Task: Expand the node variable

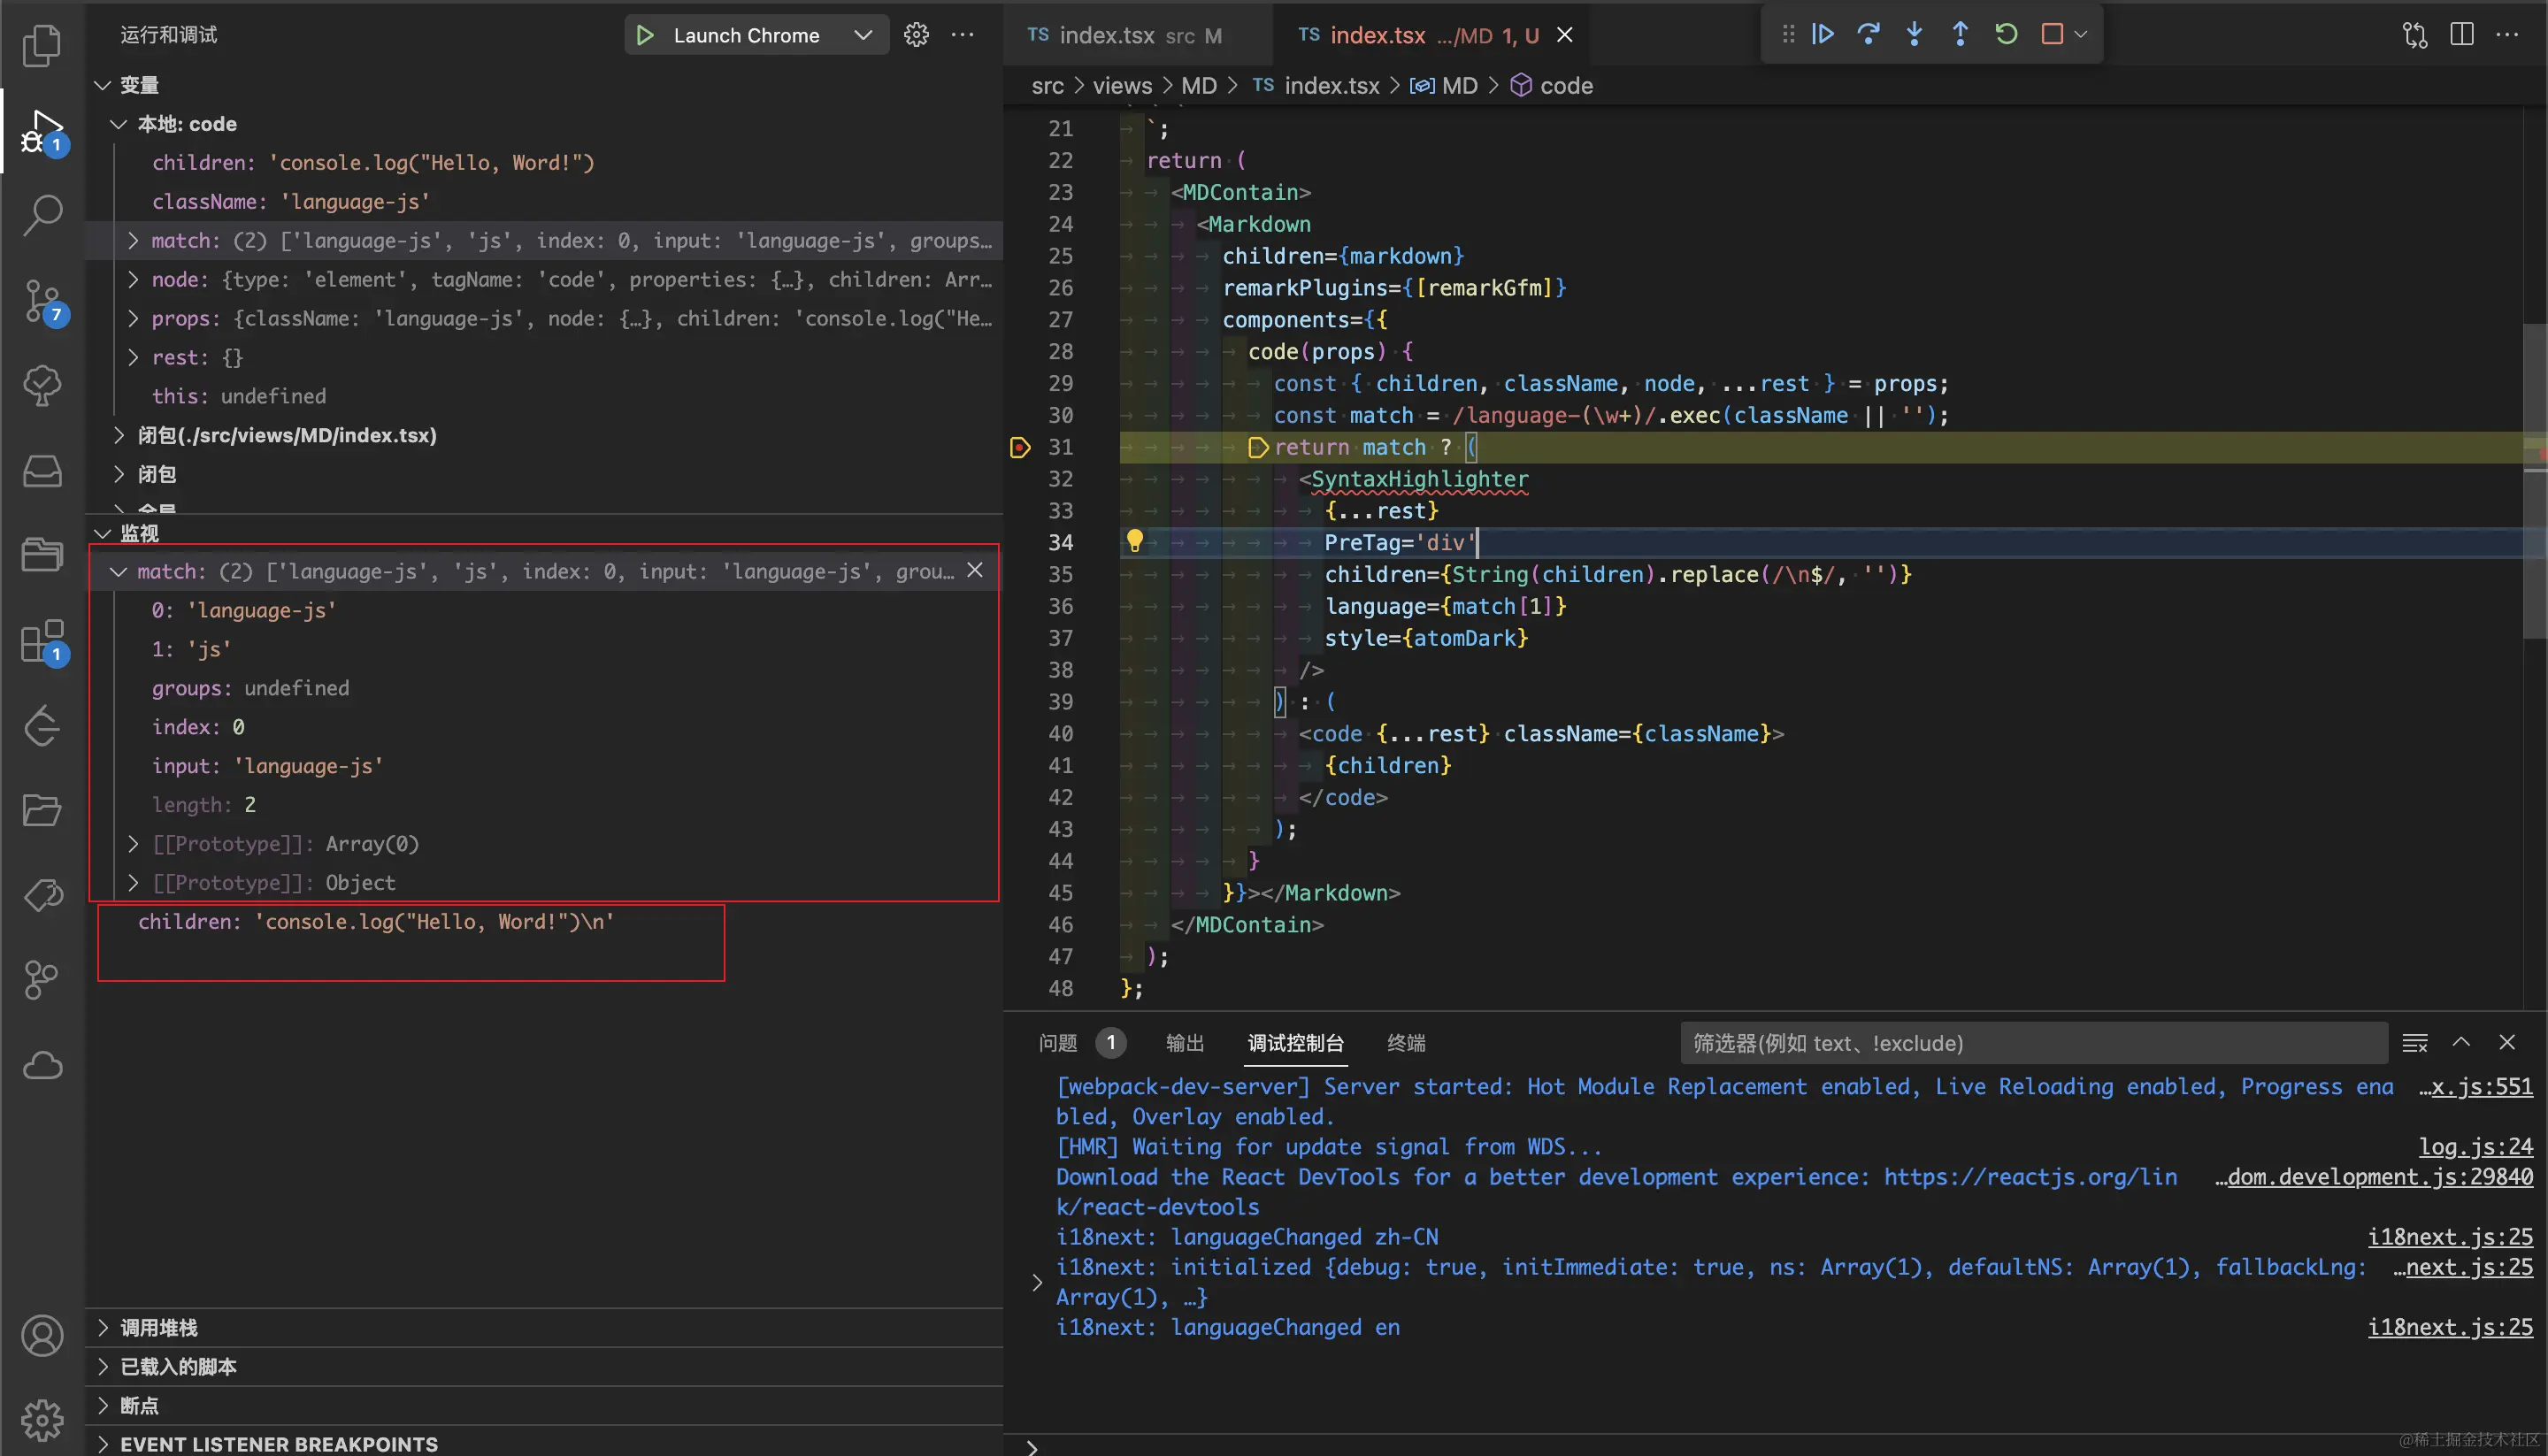Action: [133, 280]
